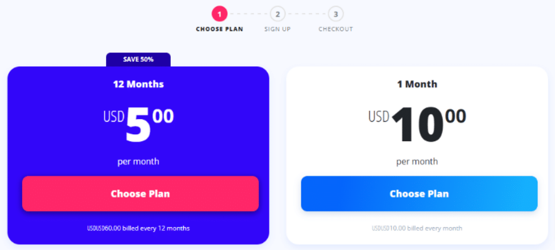Click 'billed every 12 months' note
555x250 pixels.
pos(138,228)
